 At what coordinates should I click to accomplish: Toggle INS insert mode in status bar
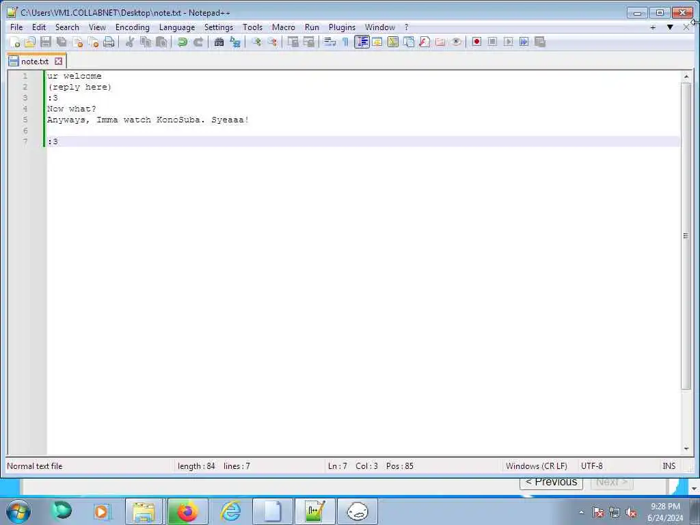click(669, 466)
